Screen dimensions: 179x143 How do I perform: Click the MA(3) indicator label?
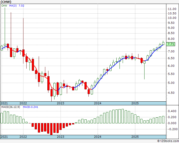click(13, 6)
